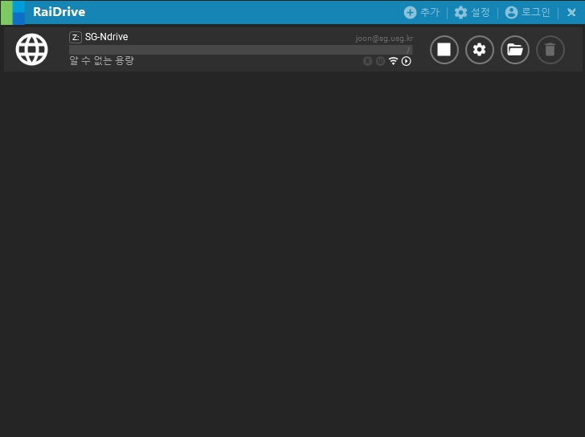585x437 pixels.
Task: Click the W write indicator icon
Action: [380, 61]
